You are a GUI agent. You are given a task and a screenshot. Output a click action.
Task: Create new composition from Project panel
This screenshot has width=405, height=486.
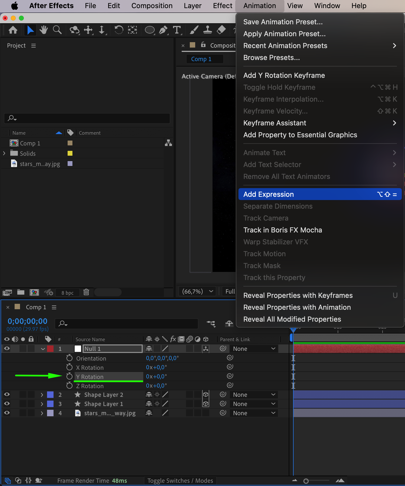[x=34, y=292]
